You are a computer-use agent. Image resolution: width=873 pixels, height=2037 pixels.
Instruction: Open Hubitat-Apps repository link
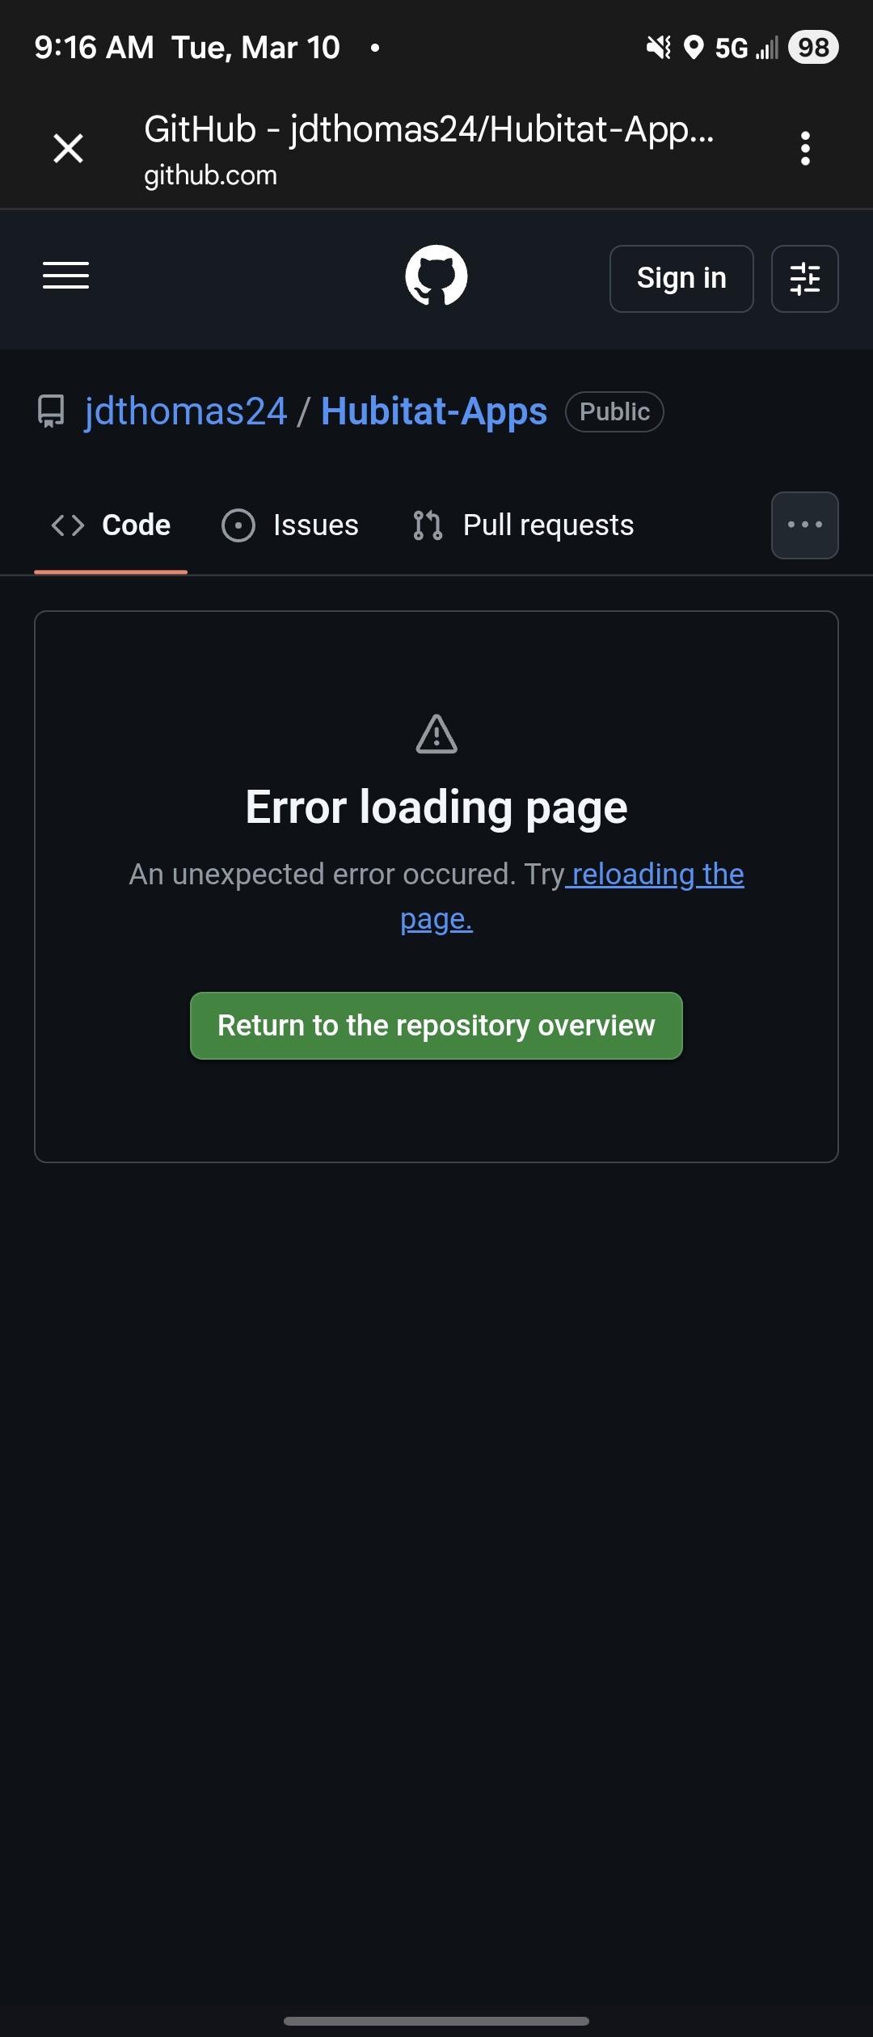tap(434, 411)
